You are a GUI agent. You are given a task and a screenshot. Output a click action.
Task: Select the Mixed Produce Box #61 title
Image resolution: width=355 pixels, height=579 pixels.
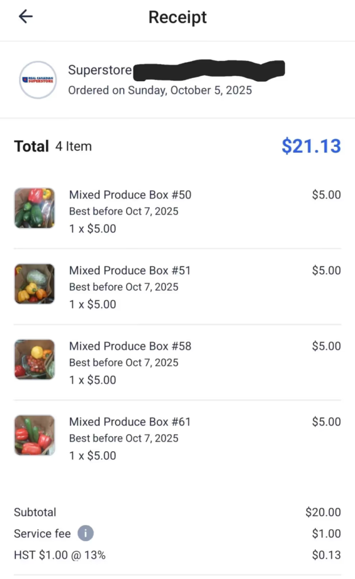(x=130, y=422)
